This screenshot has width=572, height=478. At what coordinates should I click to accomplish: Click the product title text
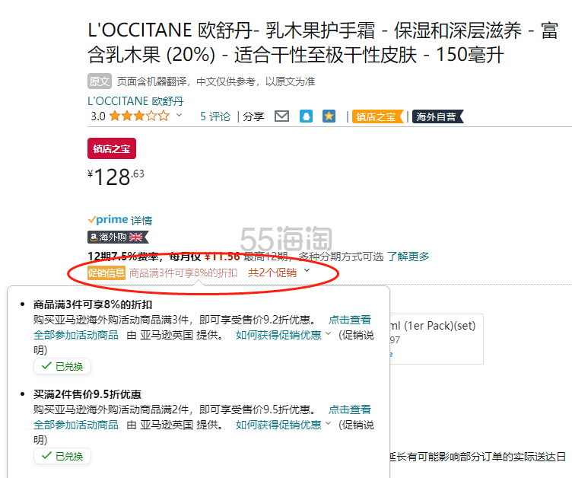point(323,43)
